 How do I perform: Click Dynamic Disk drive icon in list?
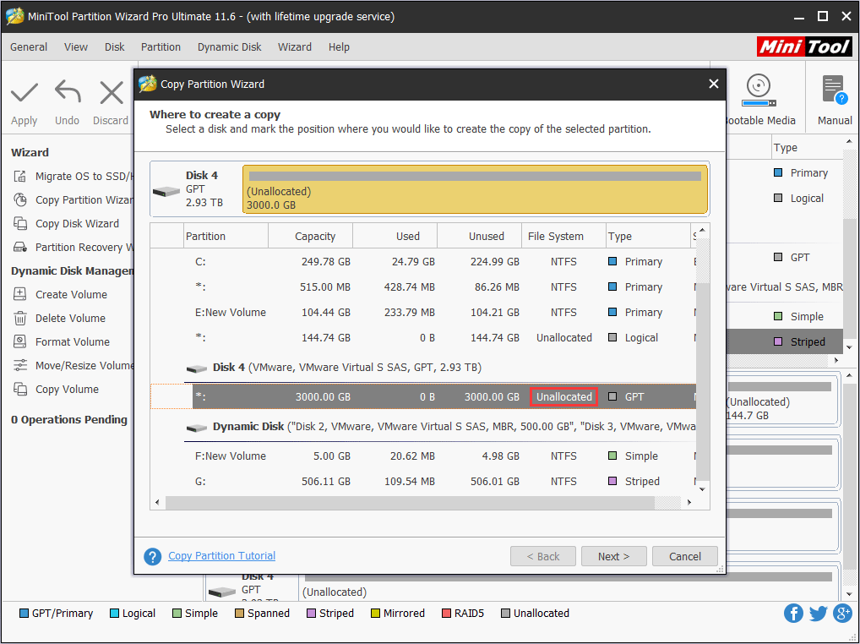[196, 428]
